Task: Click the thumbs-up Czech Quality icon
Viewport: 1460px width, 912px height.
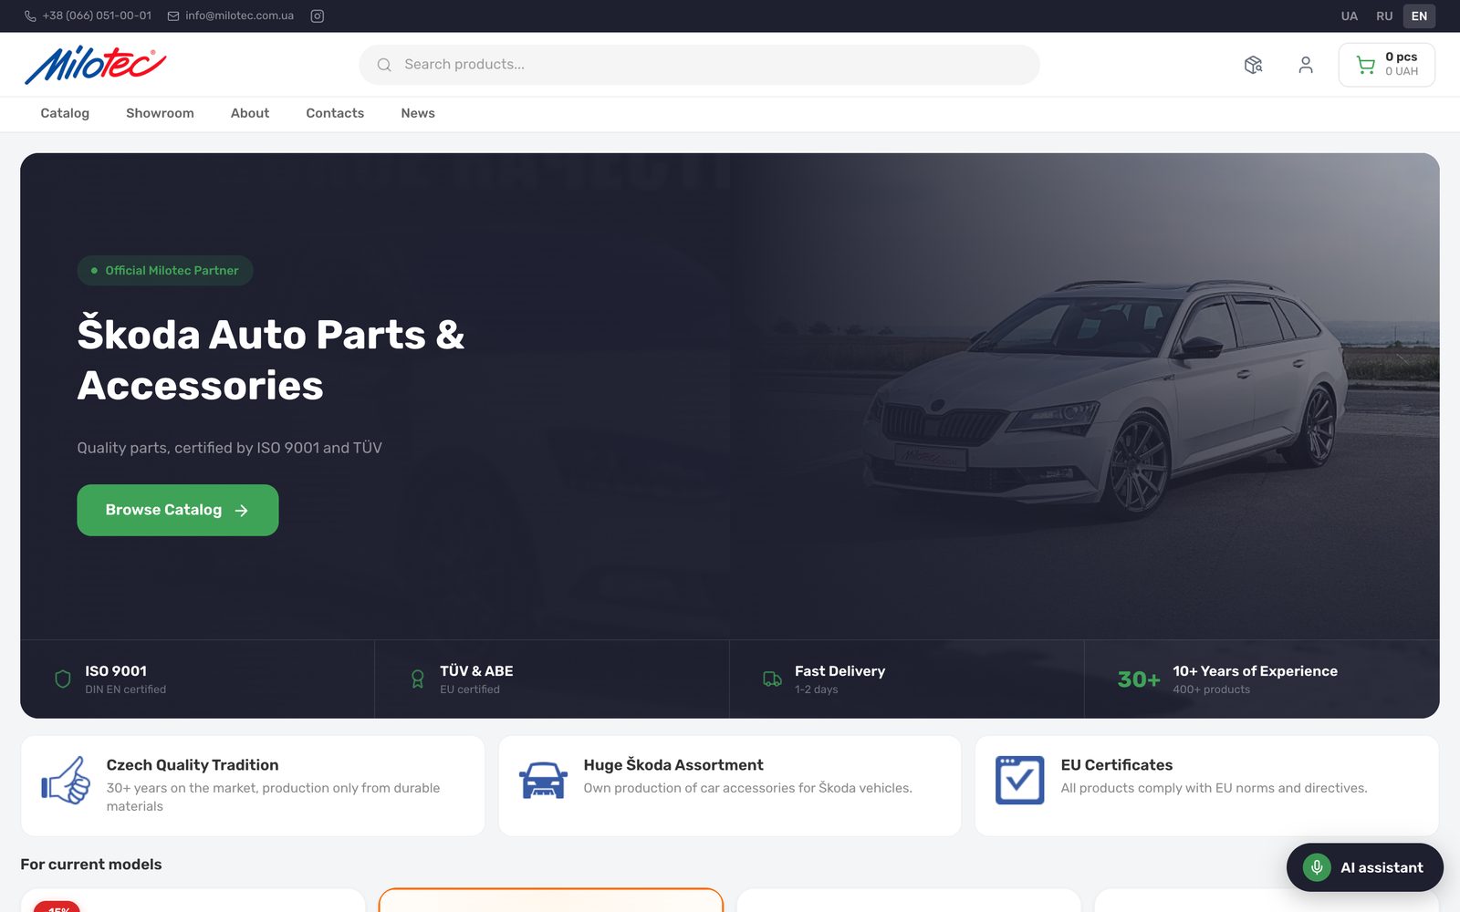Action: pos(66,781)
